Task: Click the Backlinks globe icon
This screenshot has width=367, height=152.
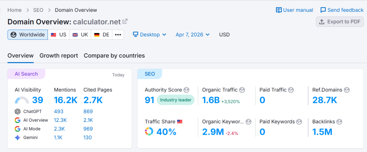Action: [x=339, y=122]
